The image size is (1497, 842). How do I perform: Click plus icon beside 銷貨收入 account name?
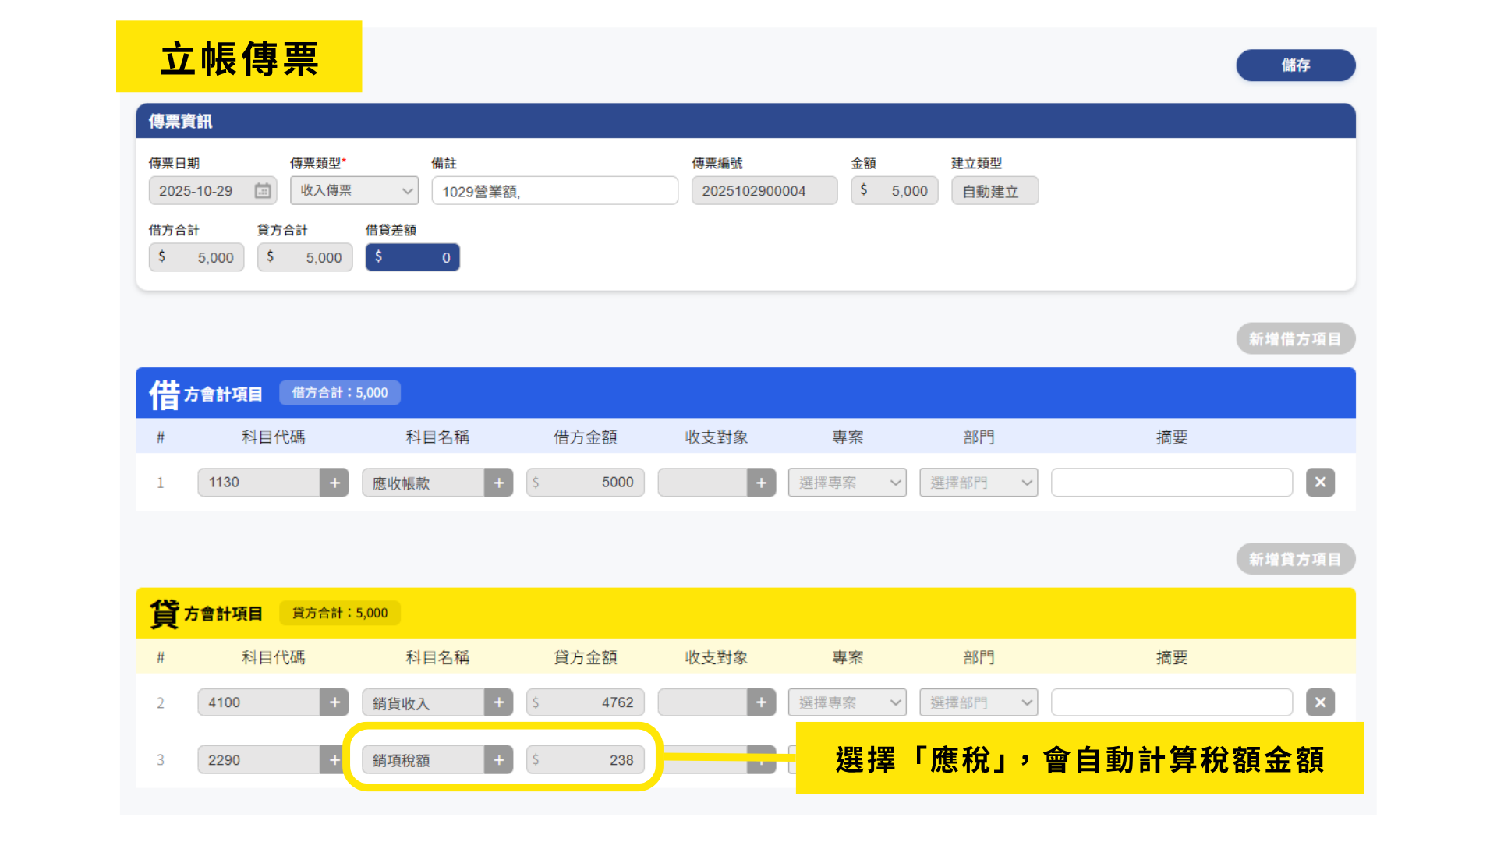pyautogui.click(x=499, y=702)
